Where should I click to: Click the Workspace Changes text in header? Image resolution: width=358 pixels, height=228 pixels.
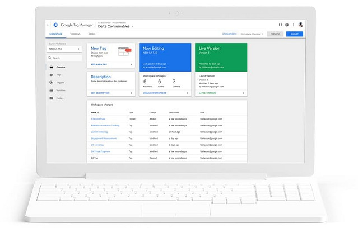coord(250,34)
